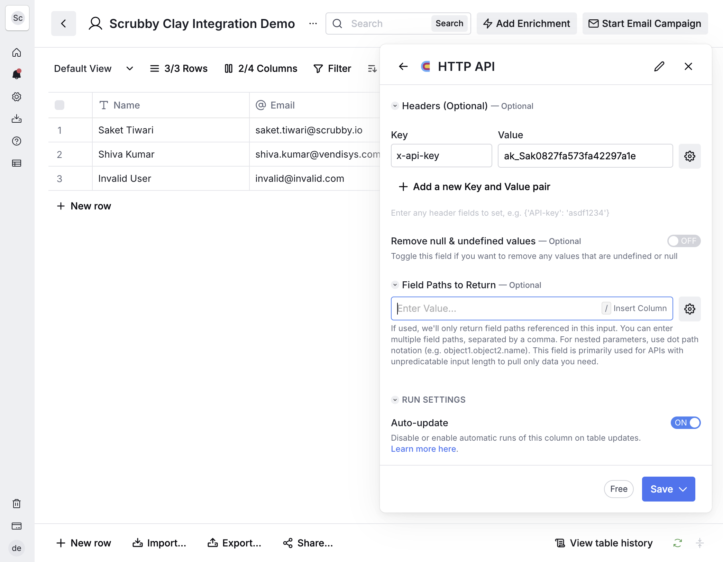Turn off the Auto-update toggle
This screenshot has height=562, width=723.
tap(685, 423)
